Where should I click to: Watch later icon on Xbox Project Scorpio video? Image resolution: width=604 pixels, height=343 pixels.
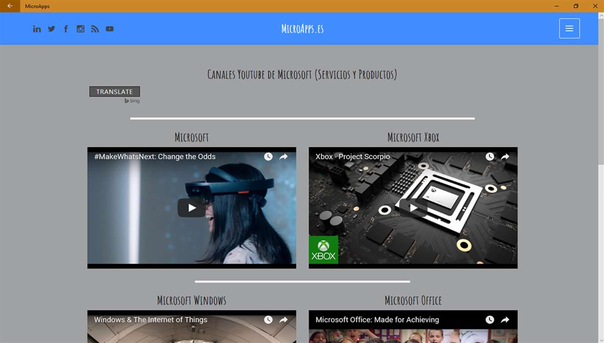(490, 157)
